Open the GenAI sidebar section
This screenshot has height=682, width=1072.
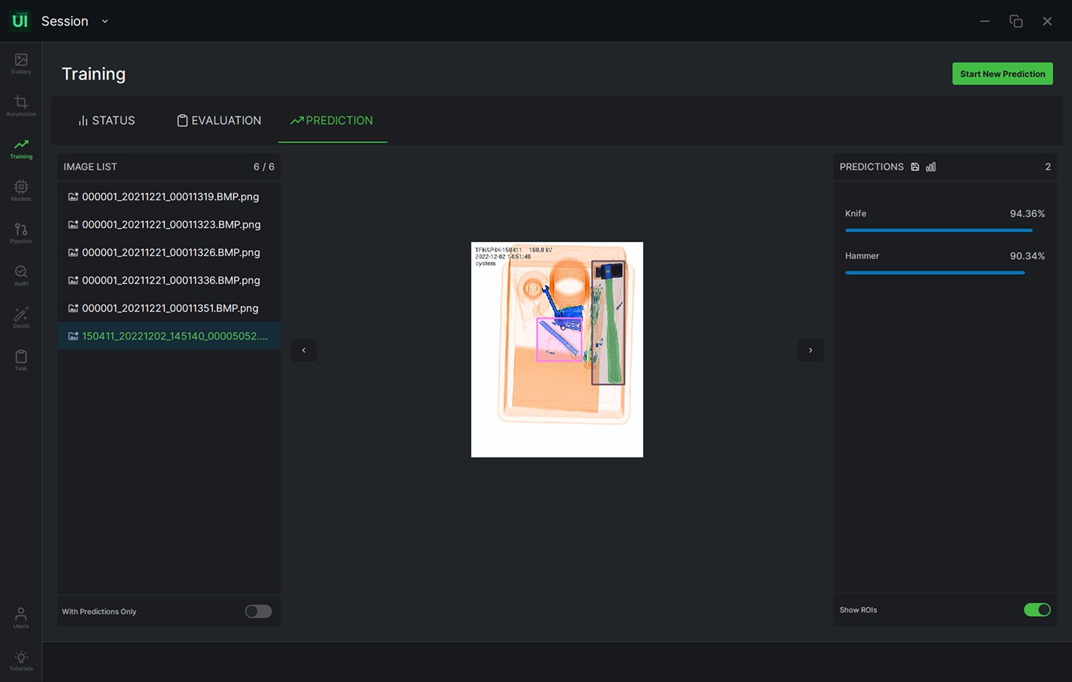(21, 318)
